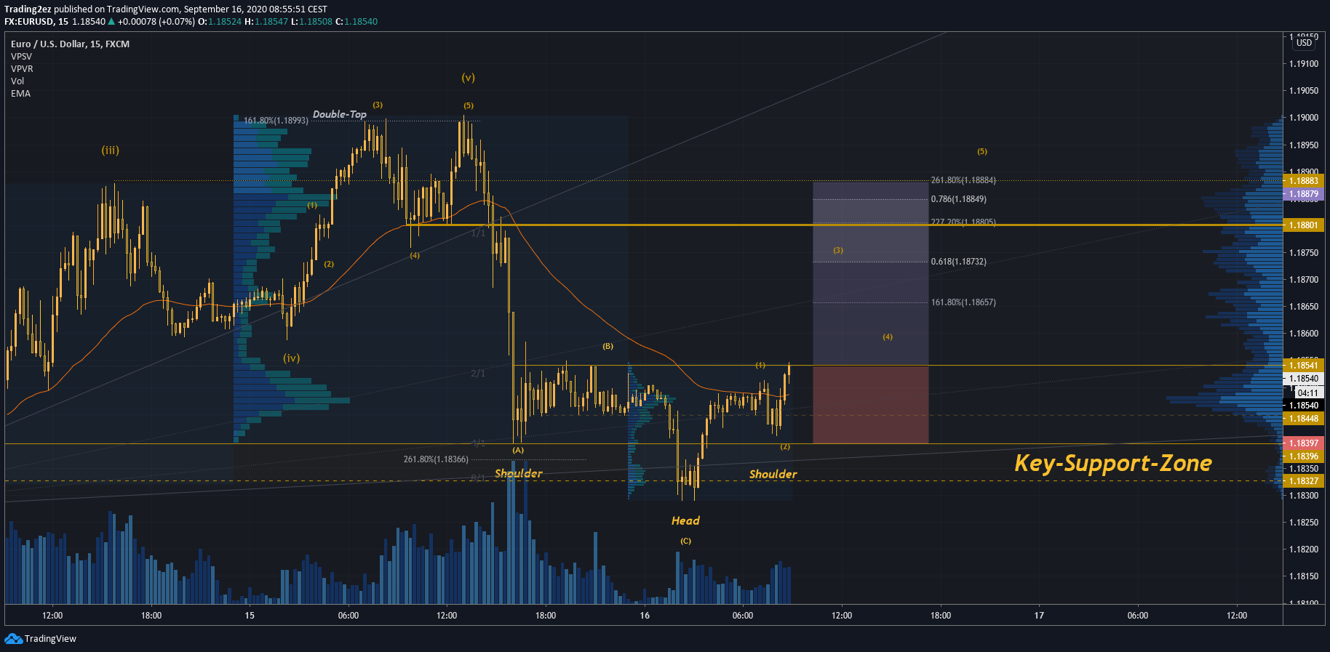
Task: Click the purple 1.18879 price tag
Action: click(x=1304, y=194)
